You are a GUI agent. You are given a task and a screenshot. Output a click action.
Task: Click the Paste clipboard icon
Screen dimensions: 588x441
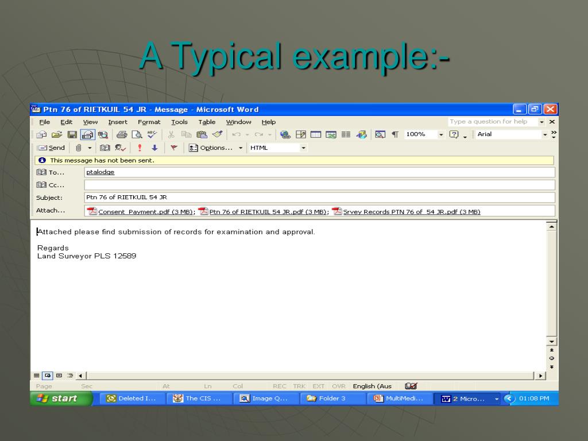click(202, 134)
